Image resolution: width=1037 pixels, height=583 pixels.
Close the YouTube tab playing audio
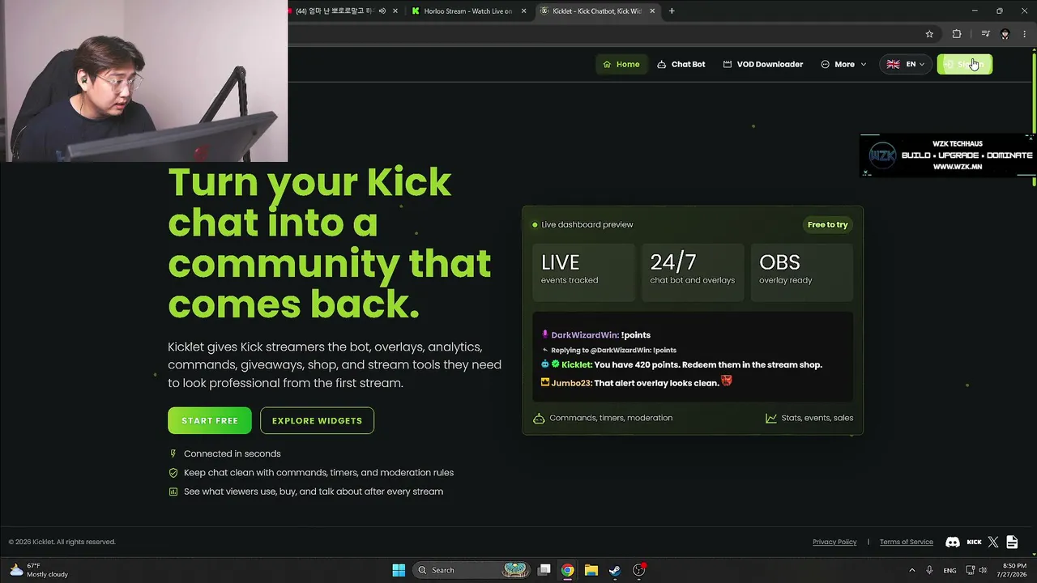coord(395,11)
